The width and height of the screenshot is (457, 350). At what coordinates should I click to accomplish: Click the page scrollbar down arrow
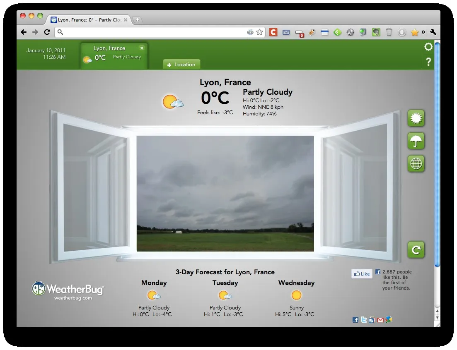point(437,318)
